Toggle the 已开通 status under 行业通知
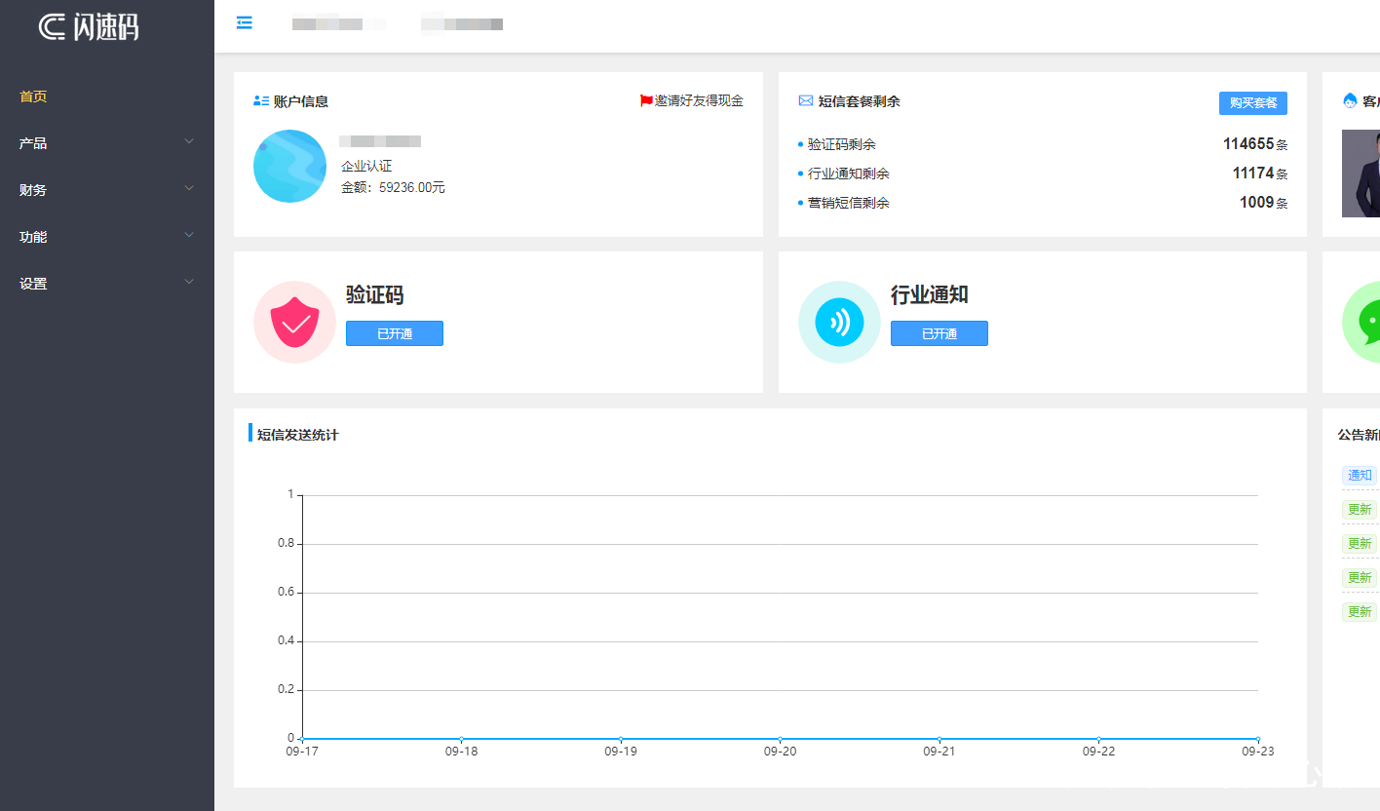 939,332
